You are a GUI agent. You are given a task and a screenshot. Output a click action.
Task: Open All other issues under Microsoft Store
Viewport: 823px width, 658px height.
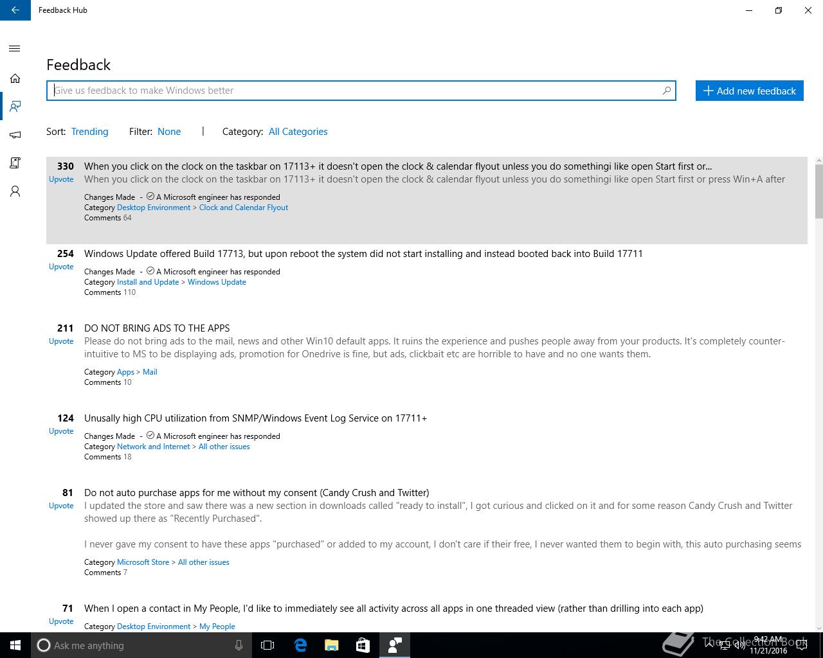(204, 562)
